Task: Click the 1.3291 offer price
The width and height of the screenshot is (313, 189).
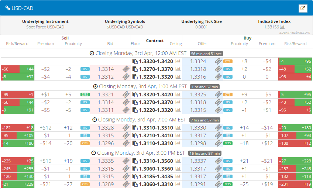Action: pyautogui.click(x=198, y=184)
